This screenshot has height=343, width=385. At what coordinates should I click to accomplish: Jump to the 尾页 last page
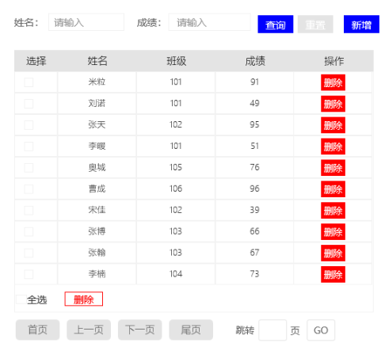(191, 330)
